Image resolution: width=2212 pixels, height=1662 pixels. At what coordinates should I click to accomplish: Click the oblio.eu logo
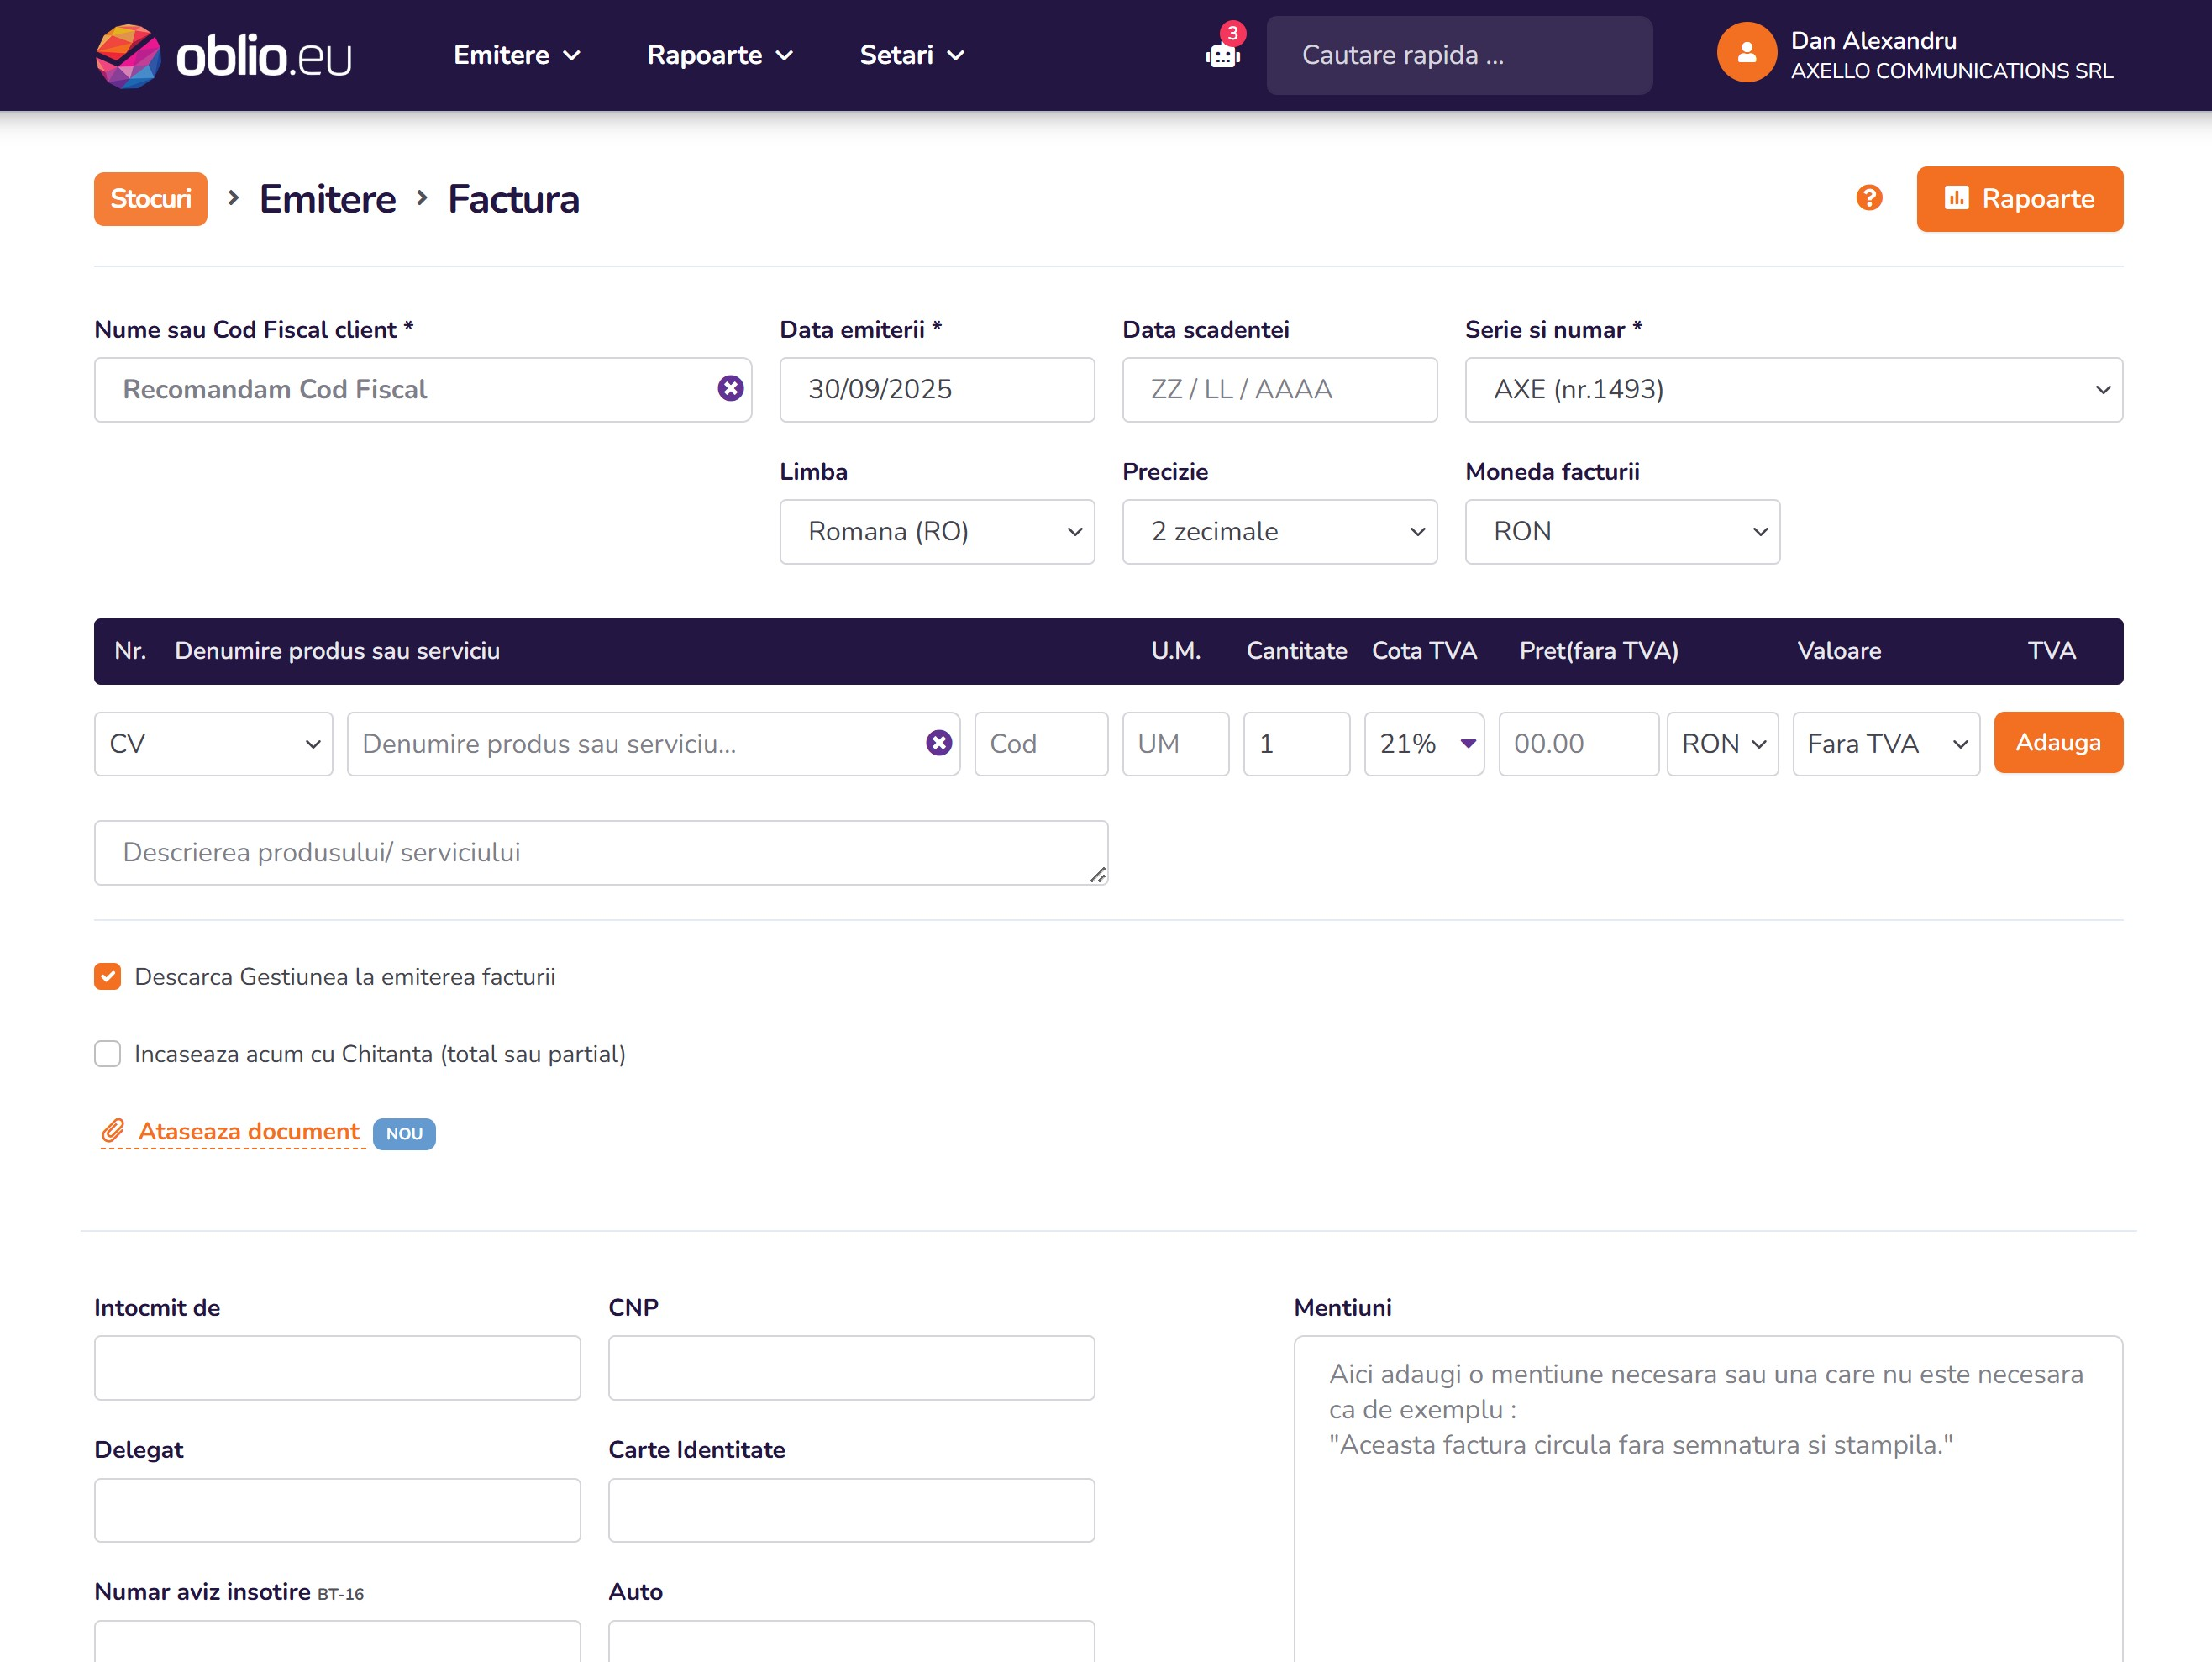223,55
